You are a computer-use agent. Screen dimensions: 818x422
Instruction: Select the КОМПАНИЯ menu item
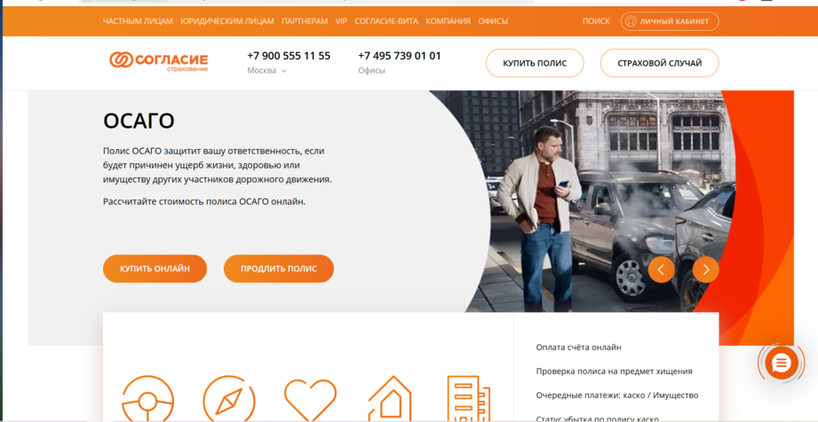point(448,21)
